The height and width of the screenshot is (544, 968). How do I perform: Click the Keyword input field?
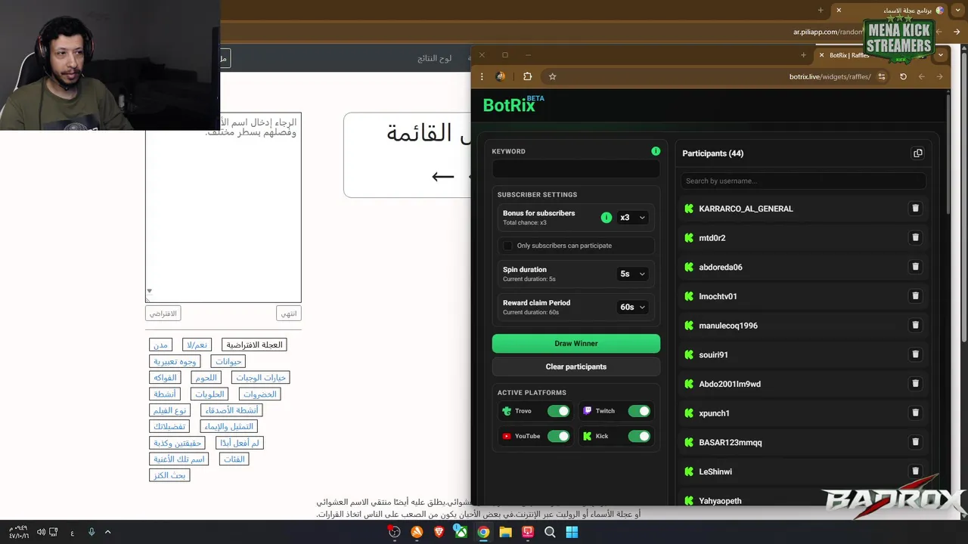[576, 169]
